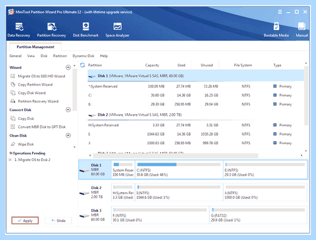Select I: partition row with 1044.63 GB
This screenshot has width=316, height=240.
(196, 134)
